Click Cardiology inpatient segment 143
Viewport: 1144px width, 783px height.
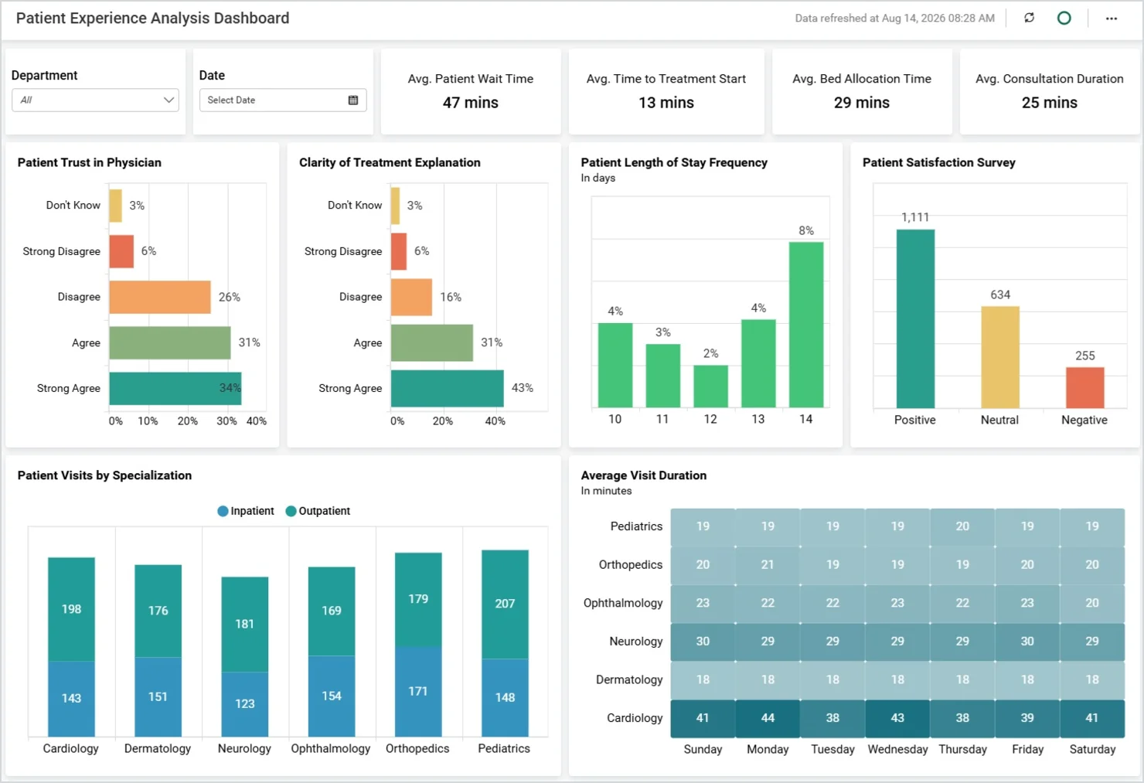click(71, 699)
